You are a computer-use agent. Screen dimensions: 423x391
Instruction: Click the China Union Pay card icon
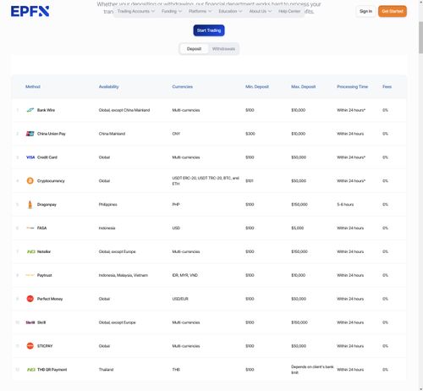coord(30,134)
